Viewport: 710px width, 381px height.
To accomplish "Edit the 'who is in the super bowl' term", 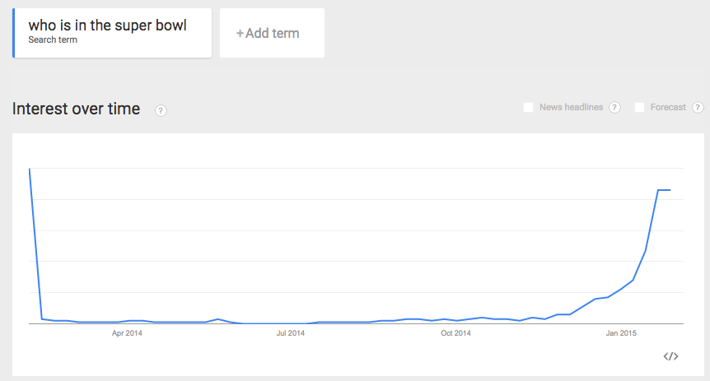I will pos(107,26).
